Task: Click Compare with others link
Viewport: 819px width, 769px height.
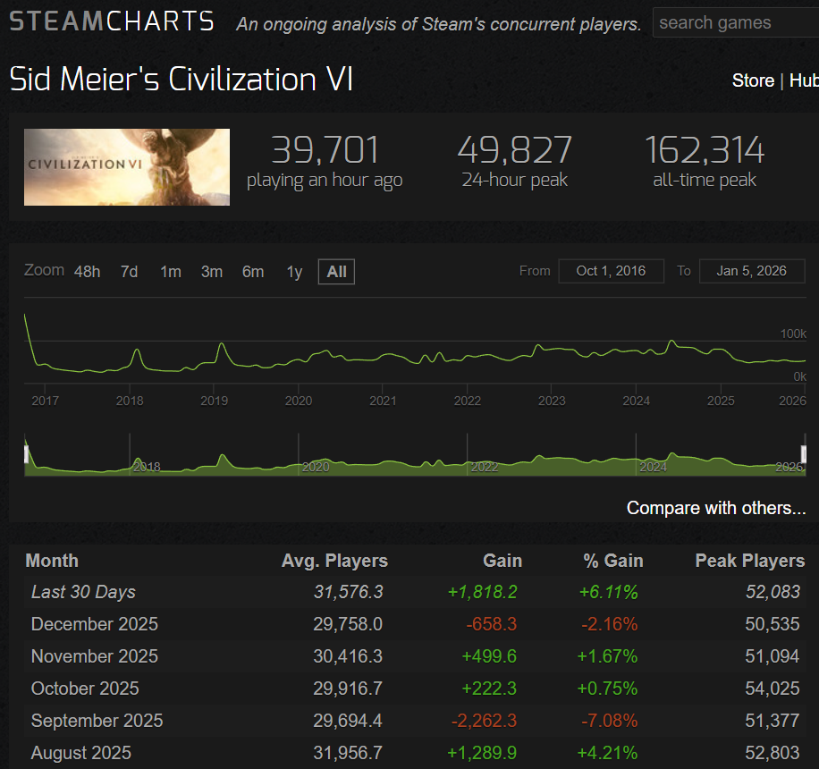Action: click(x=716, y=508)
